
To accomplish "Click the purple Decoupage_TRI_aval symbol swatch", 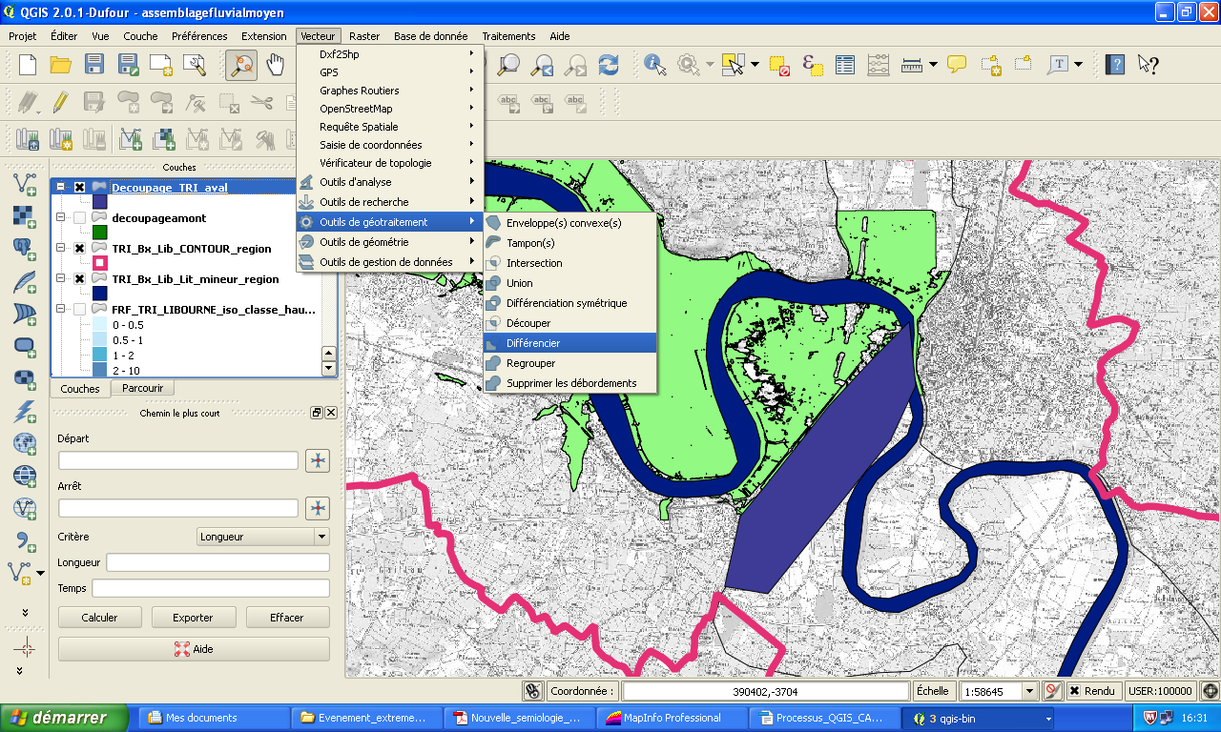I will pos(100,202).
